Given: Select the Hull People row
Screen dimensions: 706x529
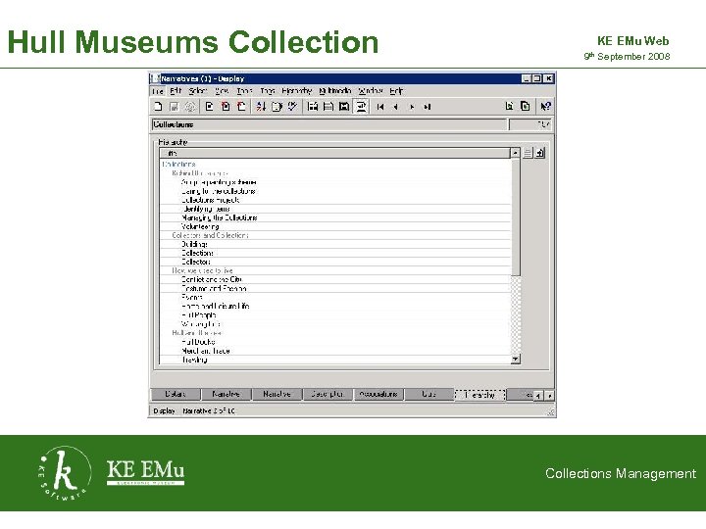Looking at the screenshot, I should tap(335, 314).
